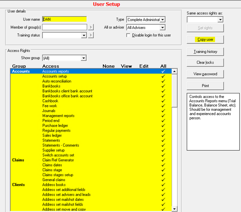Viewport: 241px width, 212px height.
Task: Select the Address set advisers and leads row
Action: (91, 195)
